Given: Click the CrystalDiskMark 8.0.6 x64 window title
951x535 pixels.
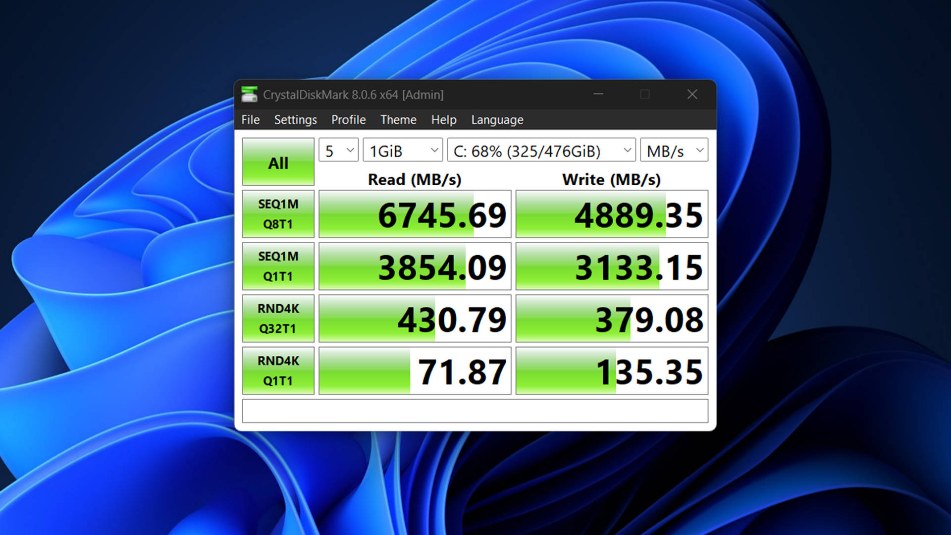Looking at the screenshot, I should click(x=353, y=95).
